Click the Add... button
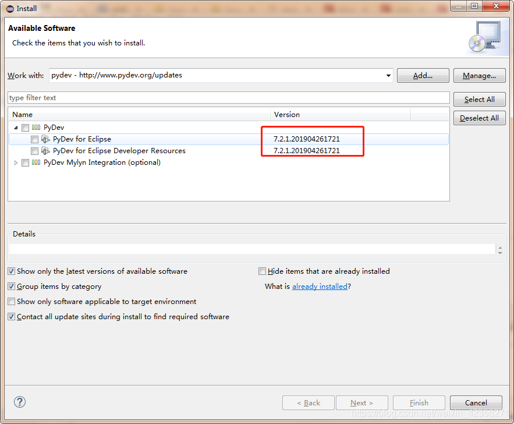Screen dimensions: 514x424 coord(423,75)
